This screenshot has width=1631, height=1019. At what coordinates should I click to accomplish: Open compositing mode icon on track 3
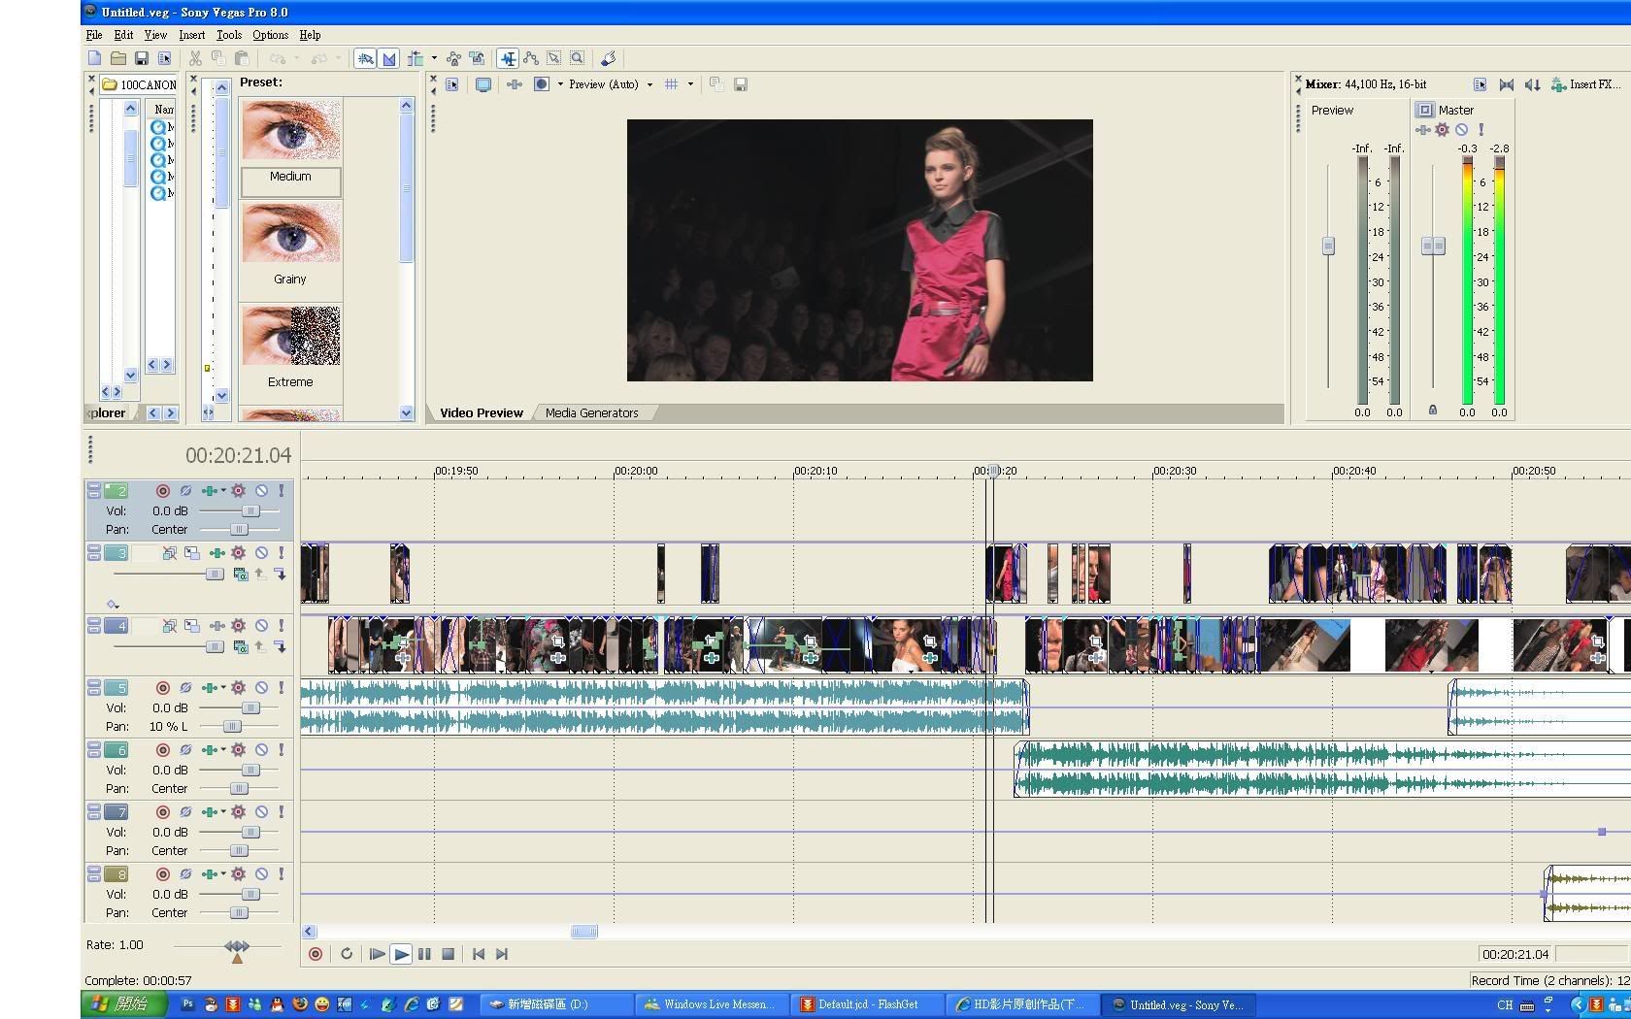click(x=241, y=575)
